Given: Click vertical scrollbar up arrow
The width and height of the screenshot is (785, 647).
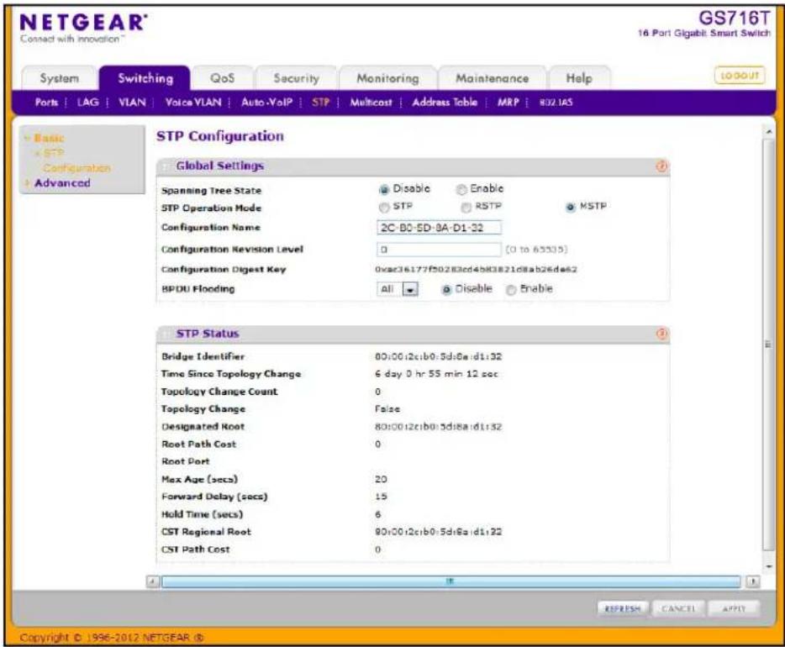Looking at the screenshot, I should (x=769, y=132).
